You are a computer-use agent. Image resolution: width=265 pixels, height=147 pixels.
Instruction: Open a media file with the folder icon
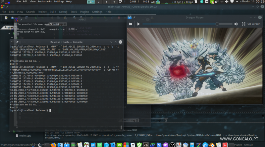click(131, 24)
